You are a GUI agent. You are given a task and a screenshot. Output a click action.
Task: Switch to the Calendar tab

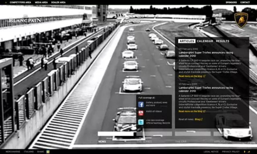[x=205, y=41]
